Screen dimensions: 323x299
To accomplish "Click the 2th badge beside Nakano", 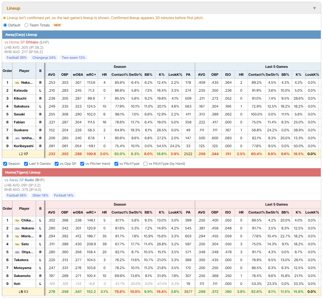I will [x=17, y=229].
